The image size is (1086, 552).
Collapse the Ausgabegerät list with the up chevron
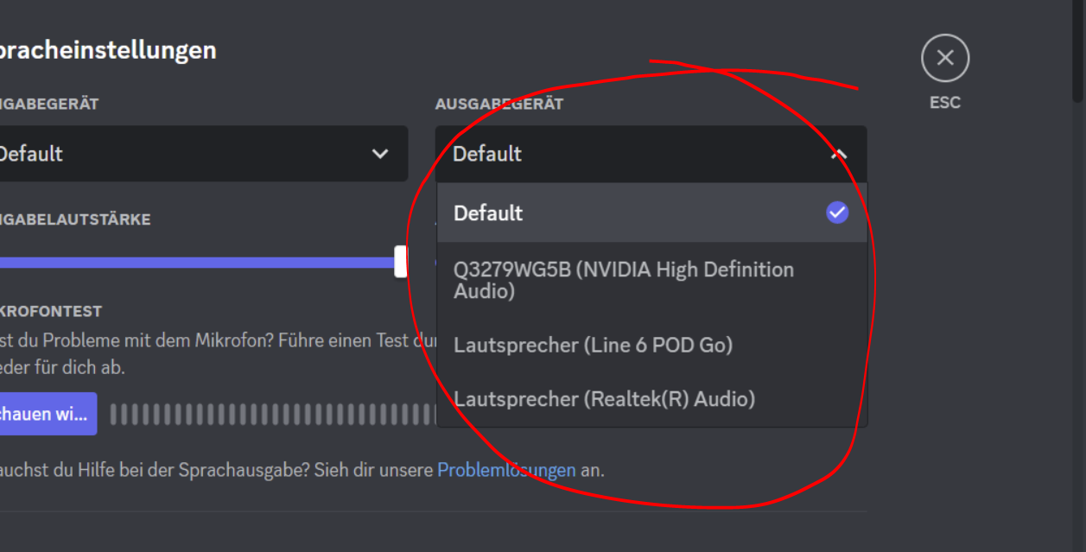click(838, 154)
